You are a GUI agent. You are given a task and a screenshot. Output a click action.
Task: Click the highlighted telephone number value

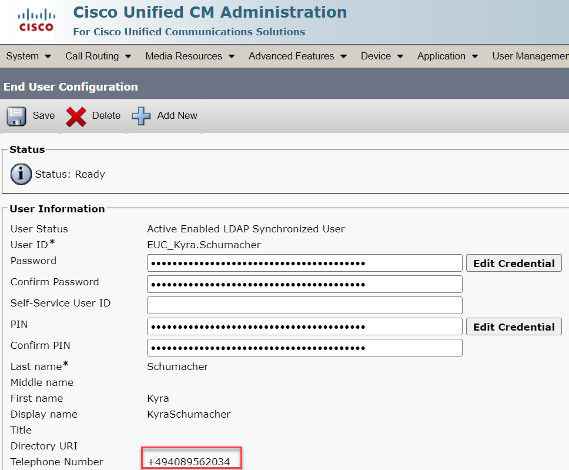[189, 462]
